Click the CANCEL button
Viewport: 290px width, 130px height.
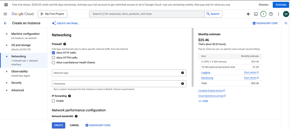[74, 125]
